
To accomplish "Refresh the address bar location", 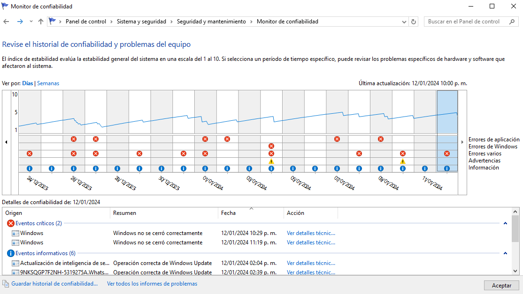I will (414, 22).
